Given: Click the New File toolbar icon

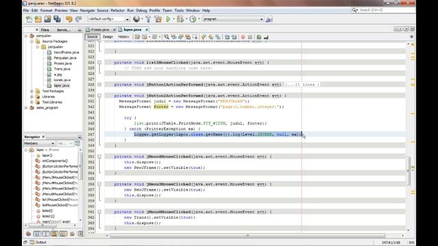Looking at the screenshot, I should tap(29, 19).
